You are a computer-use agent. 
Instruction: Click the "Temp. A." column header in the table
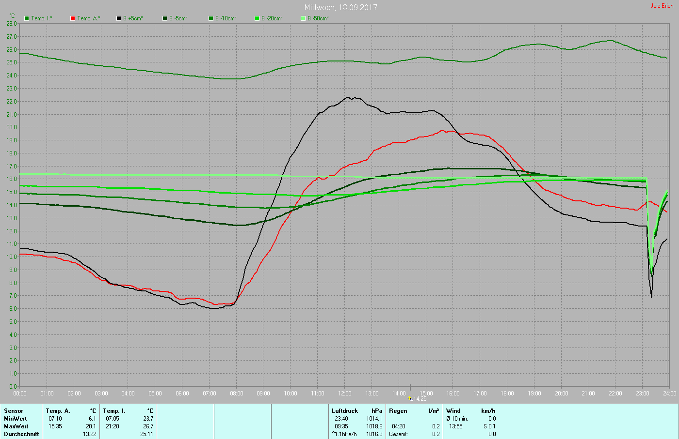(58, 411)
